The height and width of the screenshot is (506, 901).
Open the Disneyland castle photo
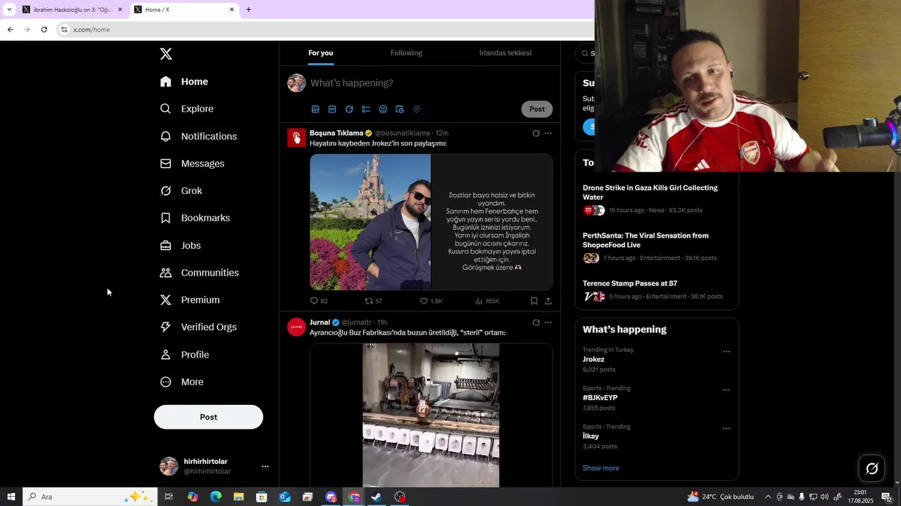pyautogui.click(x=370, y=222)
